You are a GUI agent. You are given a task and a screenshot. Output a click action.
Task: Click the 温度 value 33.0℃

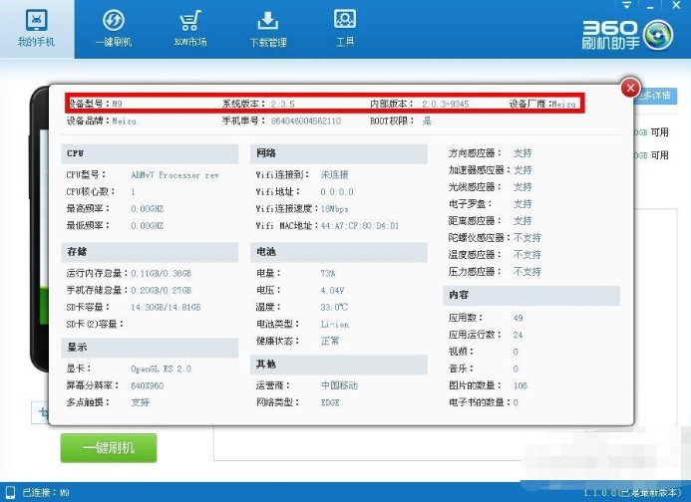click(334, 307)
